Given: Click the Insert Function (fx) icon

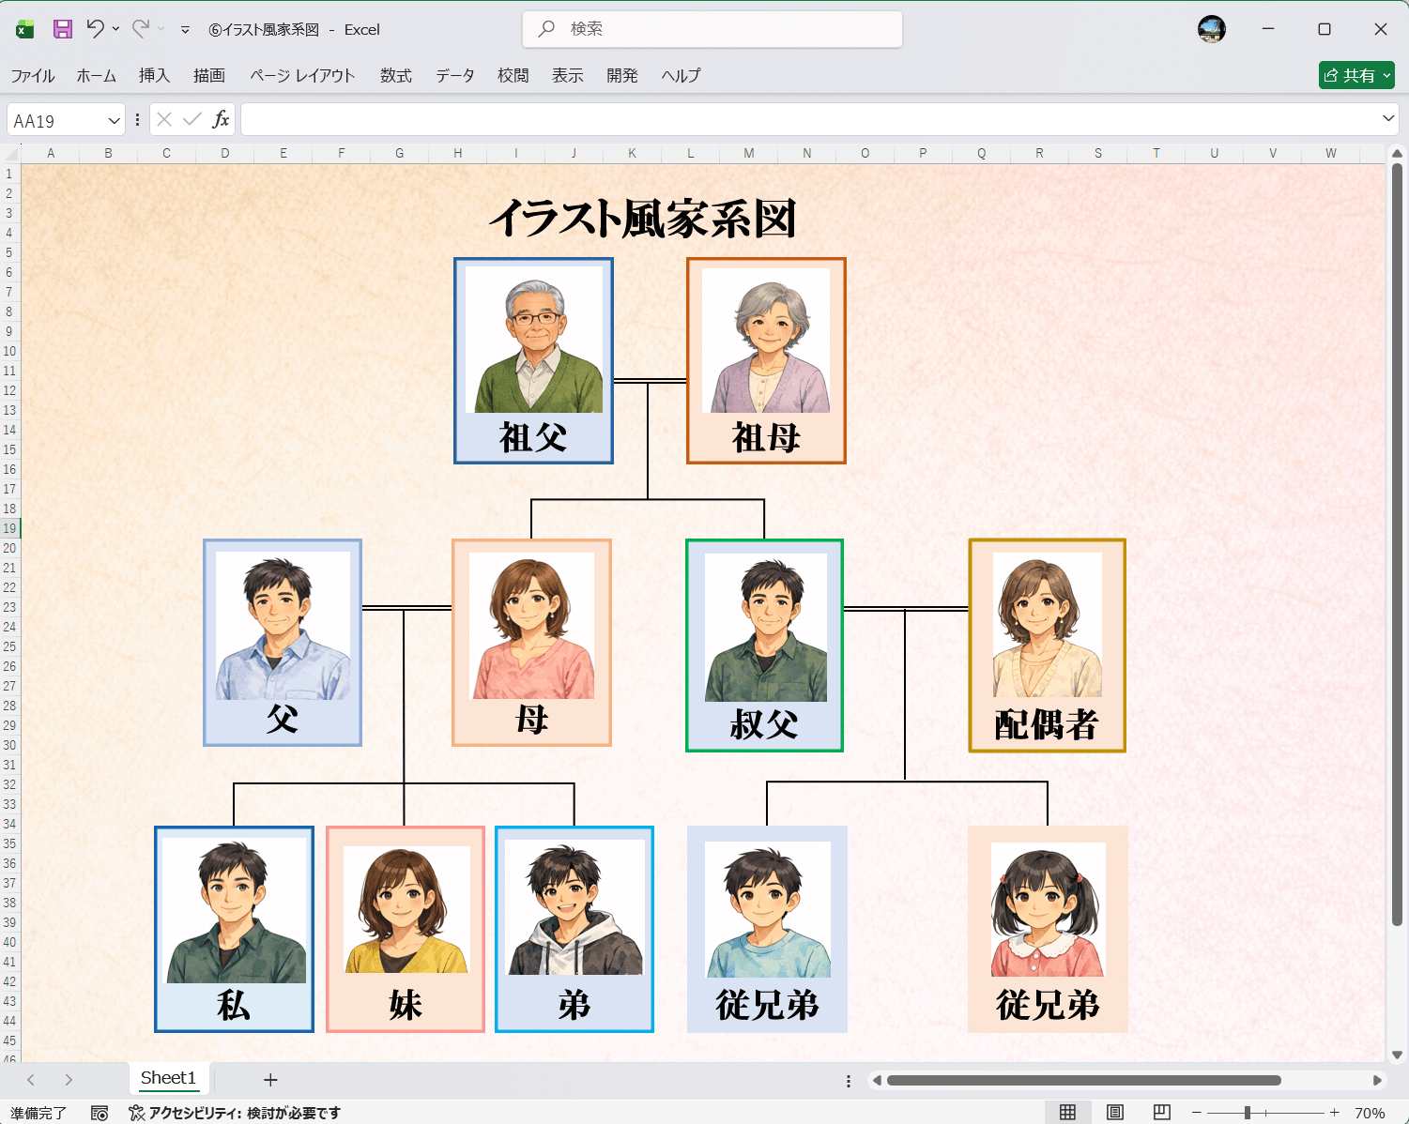Looking at the screenshot, I should (x=221, y=119).
